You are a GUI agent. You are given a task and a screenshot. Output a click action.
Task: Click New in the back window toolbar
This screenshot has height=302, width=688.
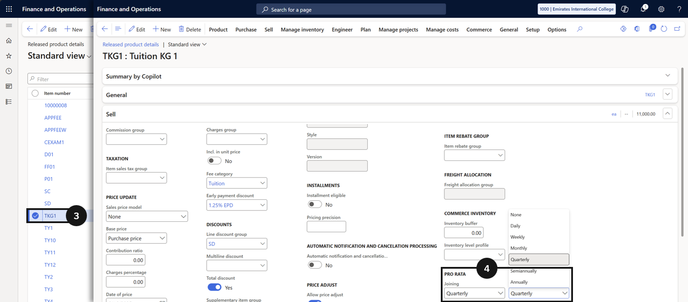click(x=73, y=29)
